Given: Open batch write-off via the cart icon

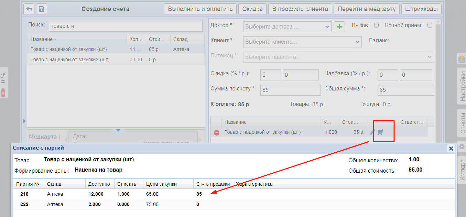Looking at the screenshot, I should [380, 132].
